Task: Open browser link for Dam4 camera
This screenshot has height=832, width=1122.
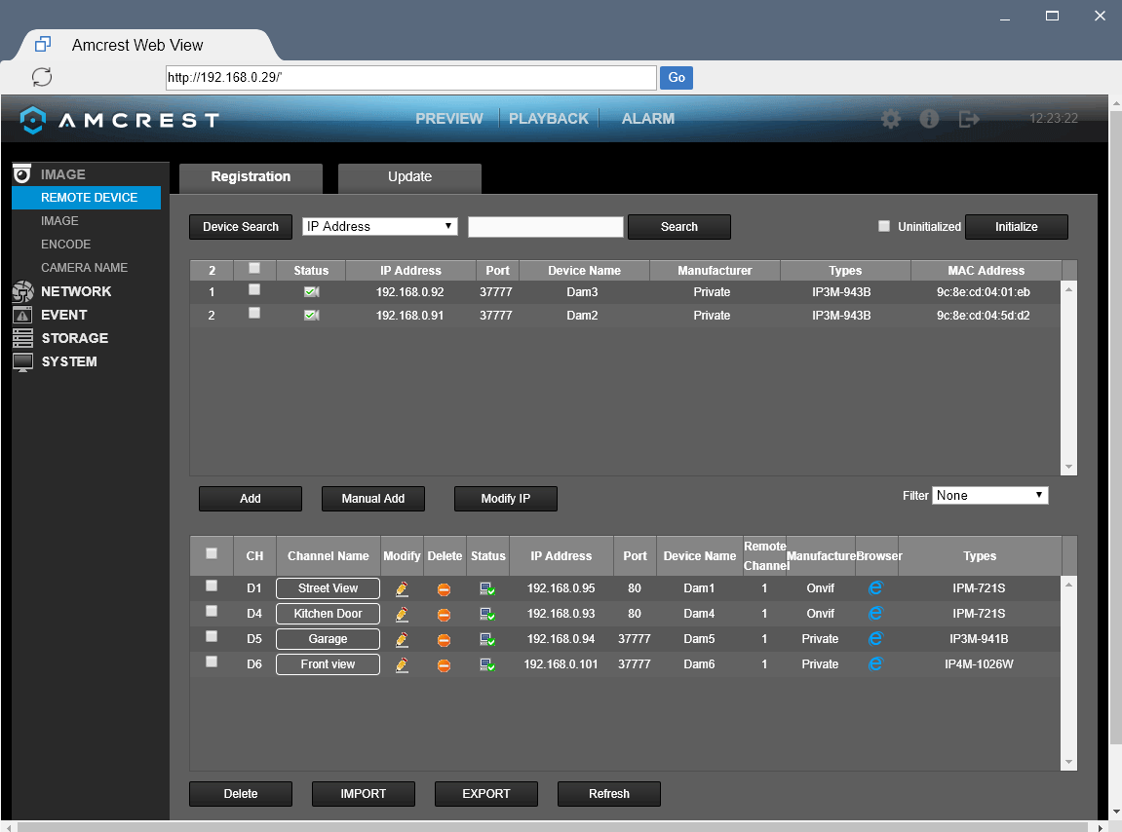Action: (875, 613)
